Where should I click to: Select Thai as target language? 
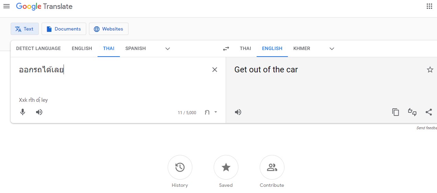coord(245,48)
